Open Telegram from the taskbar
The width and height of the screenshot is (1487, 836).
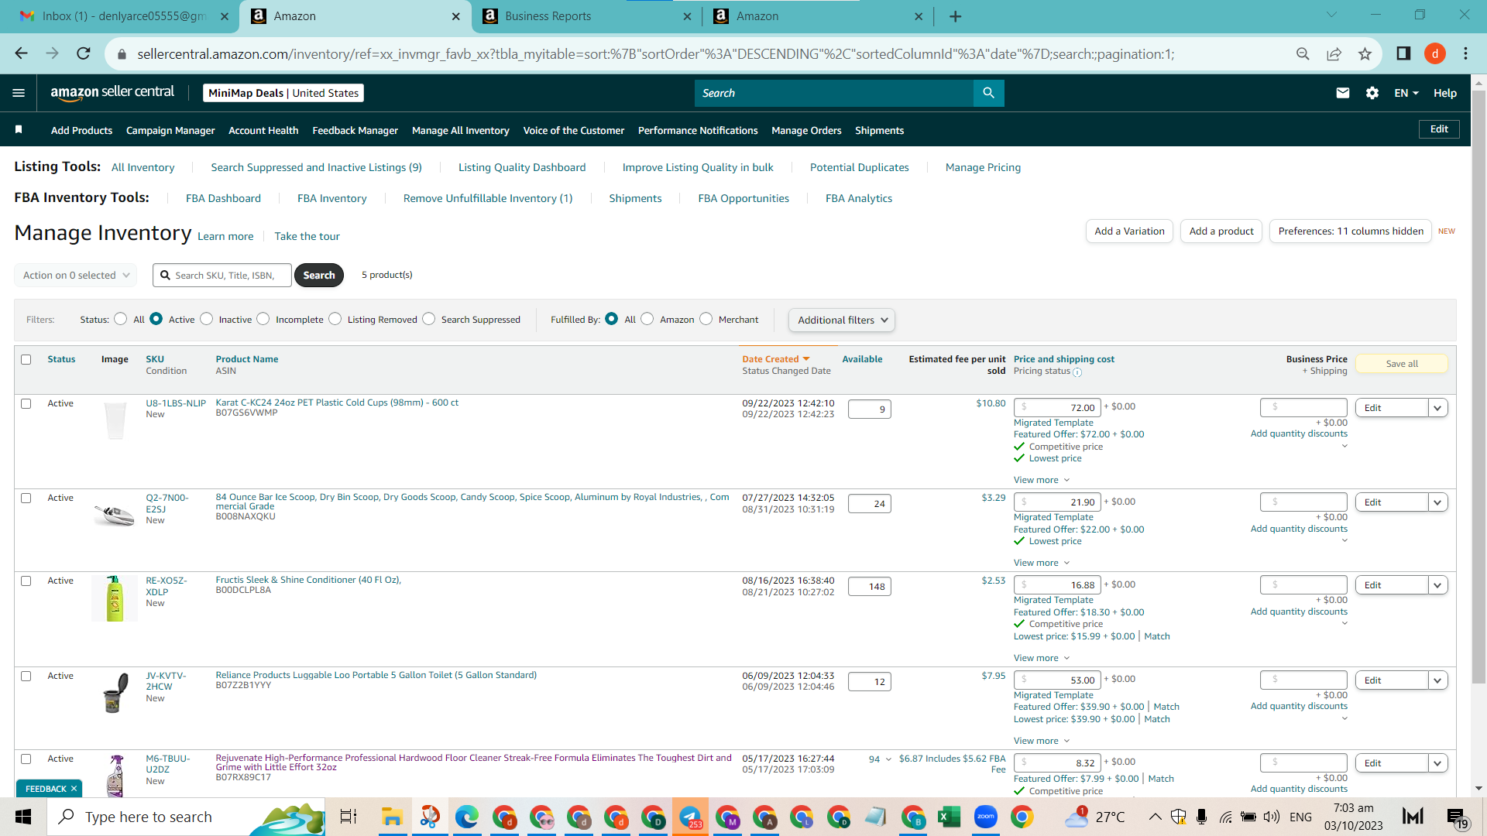pyautogui.click(x=689, y=817)
